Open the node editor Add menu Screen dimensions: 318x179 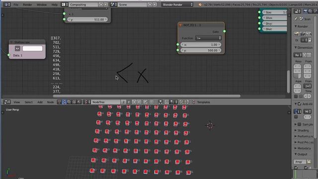pyautogui.click(x=40, y=102)
